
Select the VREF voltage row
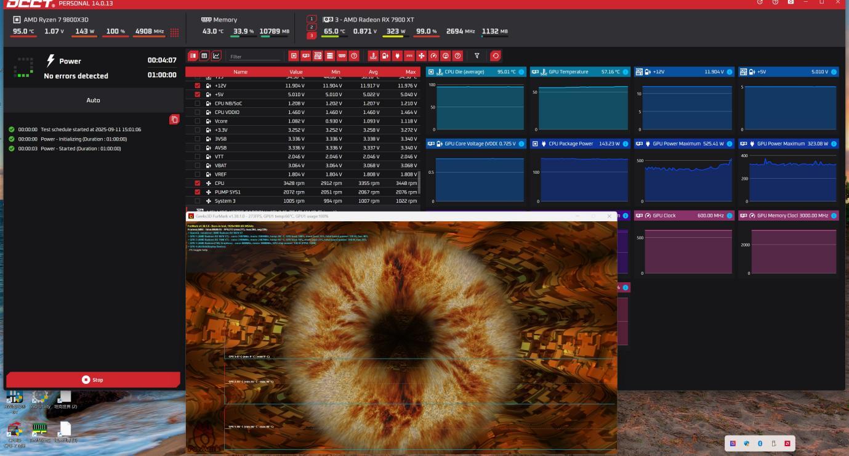(302, 174)
